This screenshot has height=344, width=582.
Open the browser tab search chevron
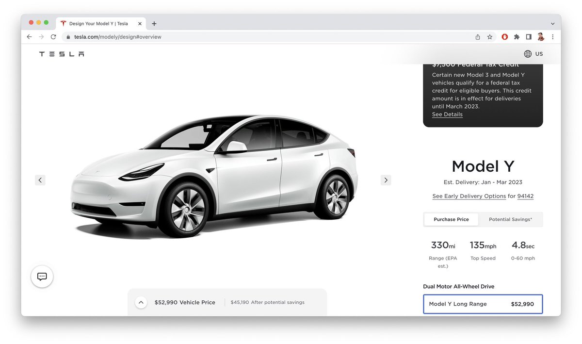click(x=552, y=23)
